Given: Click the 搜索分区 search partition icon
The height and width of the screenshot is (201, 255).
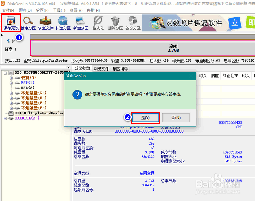Looking at the screenshot, I should [x=28, y=23].
